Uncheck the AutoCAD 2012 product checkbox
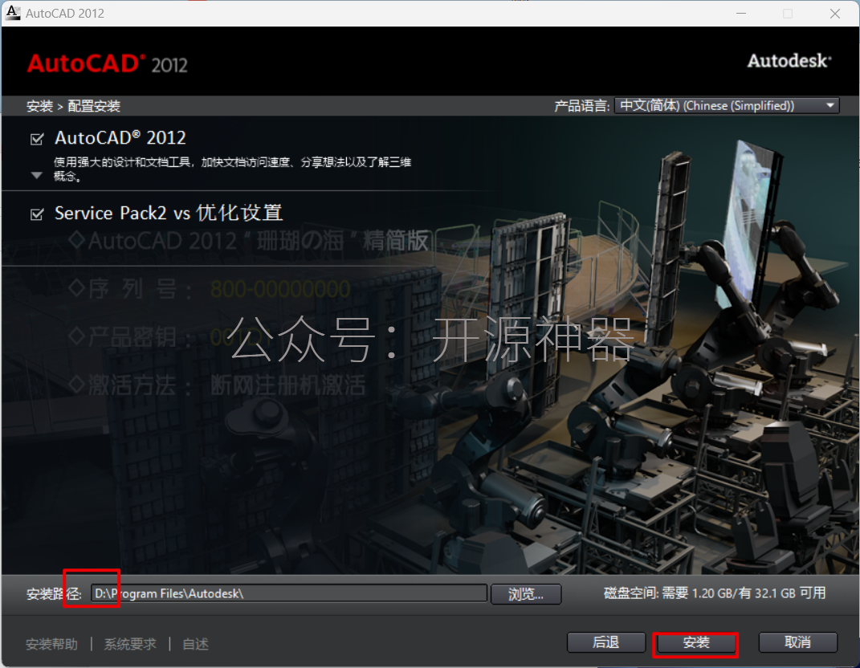The height and width of the screenshot is (668, 860). (x=37, y=140)
